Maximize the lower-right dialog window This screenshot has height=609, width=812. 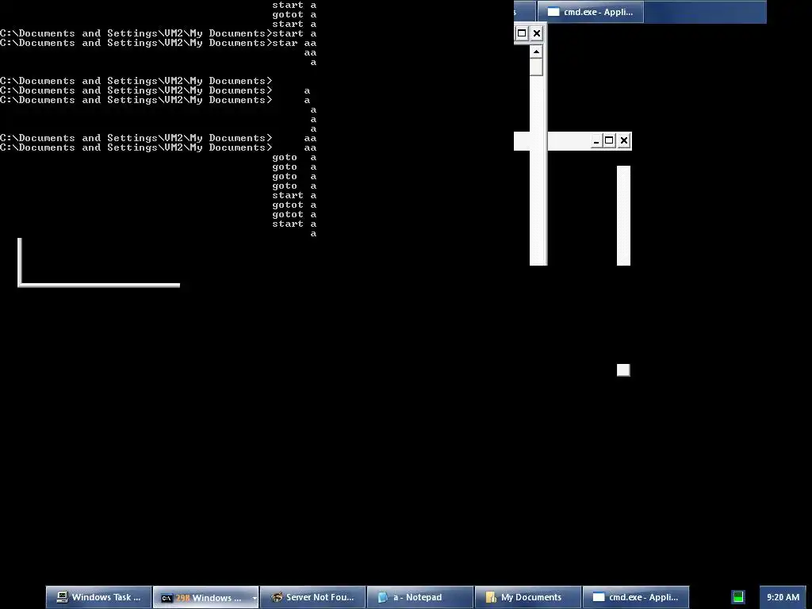609,140
